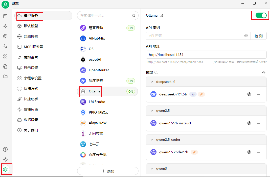Remove the qwen2.5:7b-instruct model
The width and height of the screenshot is (270, 177).
[258, 123]
